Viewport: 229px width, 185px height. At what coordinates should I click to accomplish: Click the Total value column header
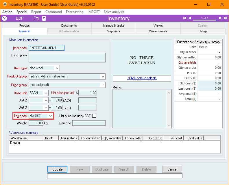click(x=194, y=138)
